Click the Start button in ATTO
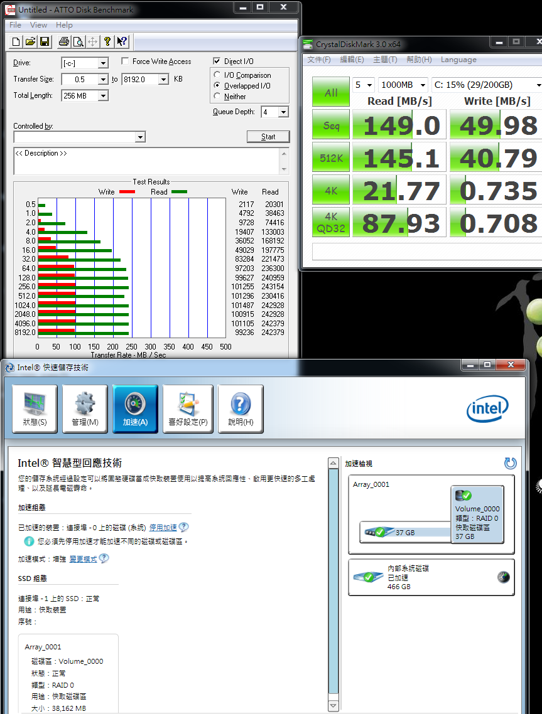 coord(268,137)
